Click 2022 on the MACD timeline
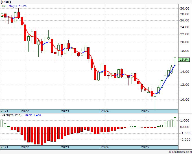 [25, 147]
